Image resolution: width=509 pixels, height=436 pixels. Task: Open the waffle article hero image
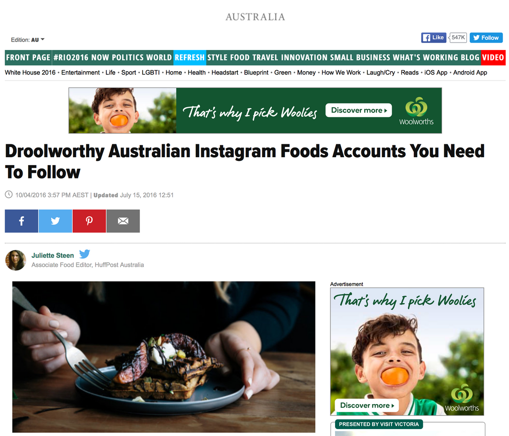point(164,357)
